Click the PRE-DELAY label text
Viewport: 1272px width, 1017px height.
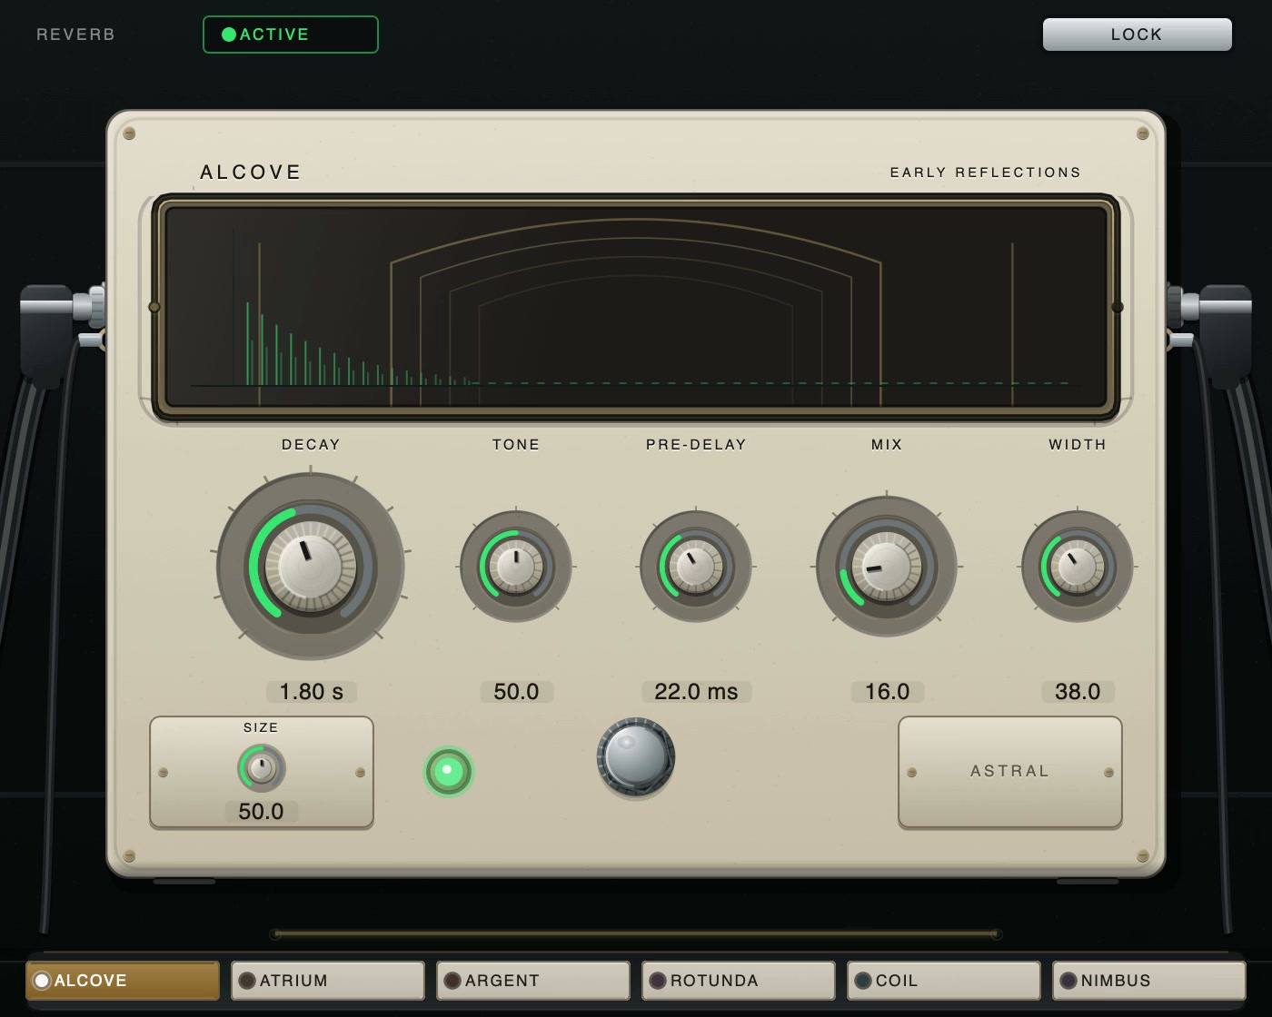[x=696, y=445]
